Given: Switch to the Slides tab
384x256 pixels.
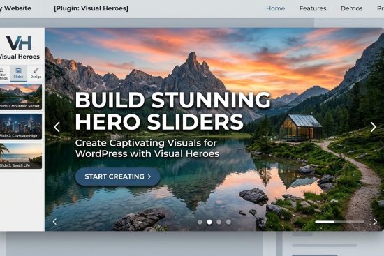Looking at the screenshot, I should [x=18, y=73].
